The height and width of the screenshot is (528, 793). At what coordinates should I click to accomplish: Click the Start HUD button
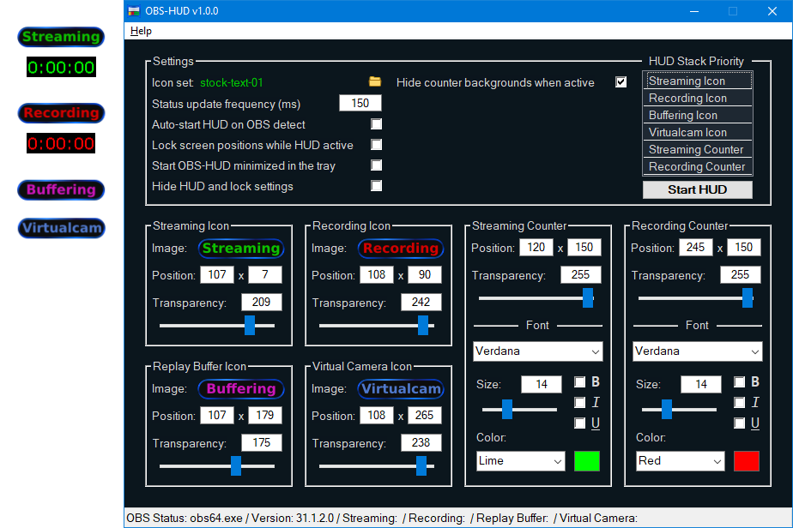(x=698, y=189)
